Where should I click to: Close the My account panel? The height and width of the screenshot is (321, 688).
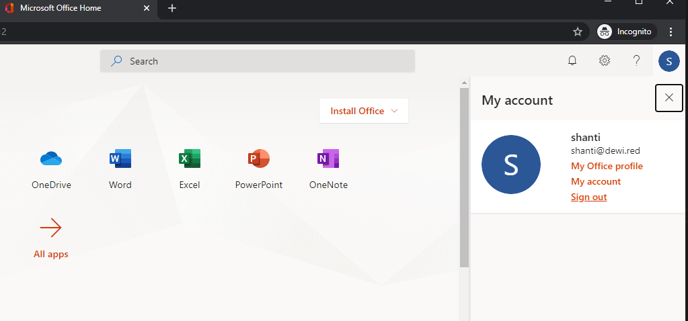[x=668, y=98]
